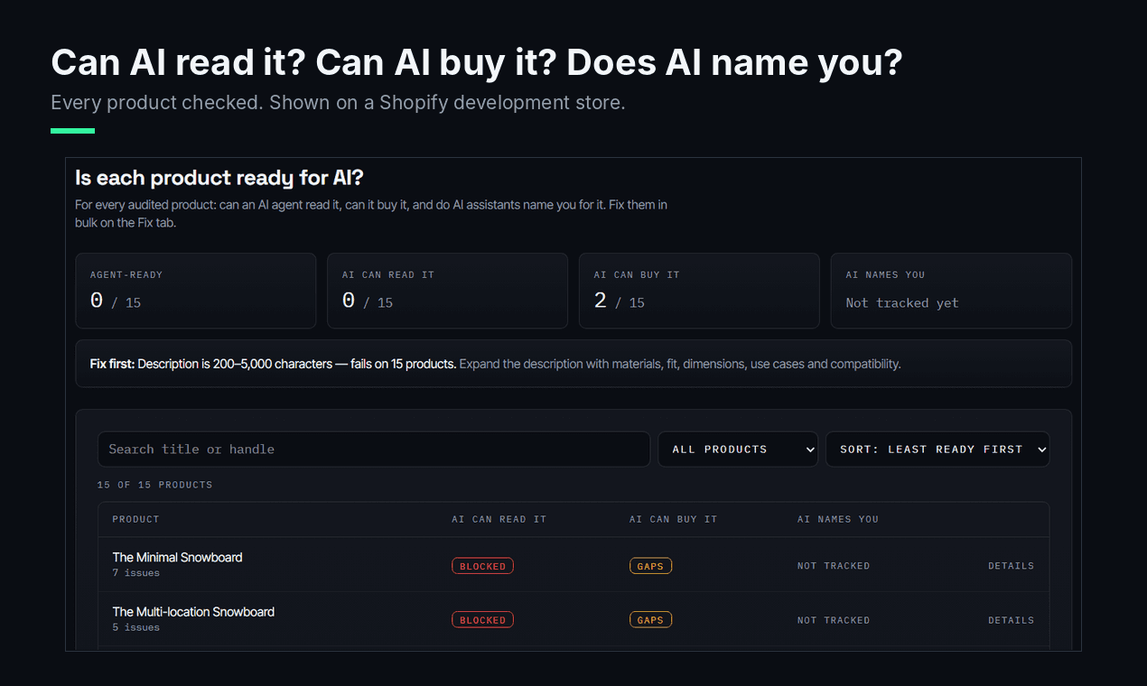Viewport: 1147px width, 686px height.
Task: Click Not Tracked in The Multi-location Snowboard row
Action: tap(834, 620)
